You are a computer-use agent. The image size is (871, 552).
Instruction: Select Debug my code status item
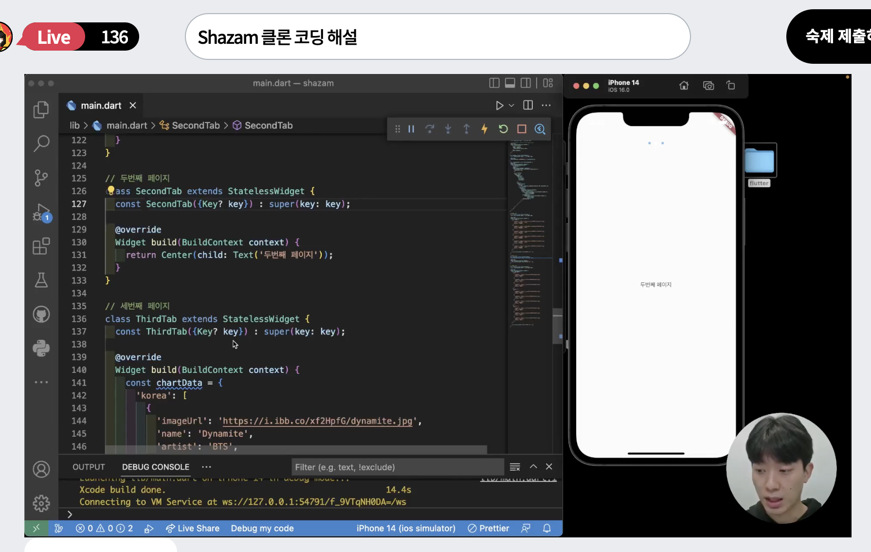(x=262, y=528)
